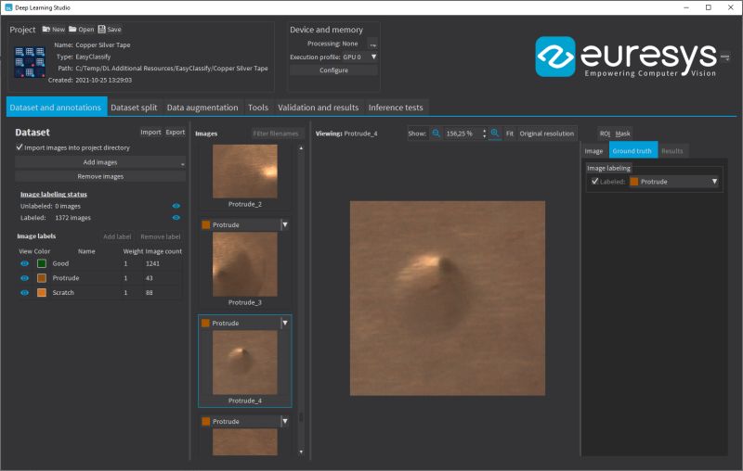Switch to the Dataset split tab

[134, 108]
